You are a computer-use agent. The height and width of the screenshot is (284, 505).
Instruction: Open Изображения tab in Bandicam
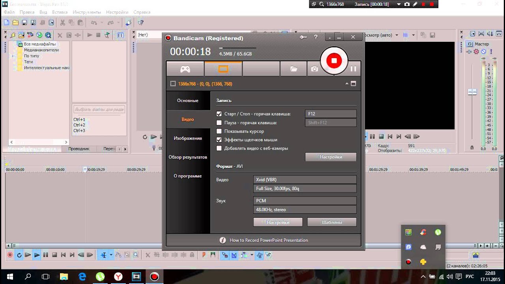click(x=188, y=138)
